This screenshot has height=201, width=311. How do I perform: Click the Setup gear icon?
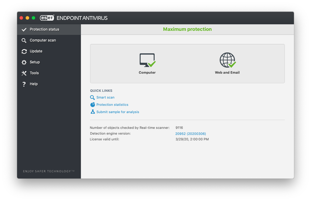pos(24,62)
